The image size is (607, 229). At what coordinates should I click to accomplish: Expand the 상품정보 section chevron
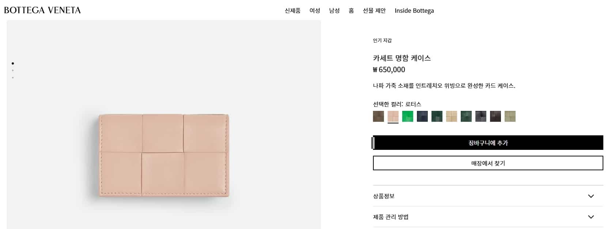[591, 196]
